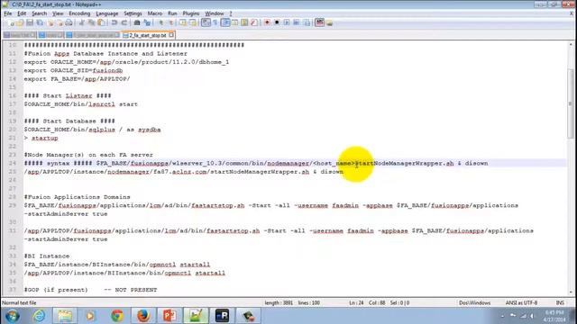Redo the edit via toolbar icon

[x=124, y=22]
